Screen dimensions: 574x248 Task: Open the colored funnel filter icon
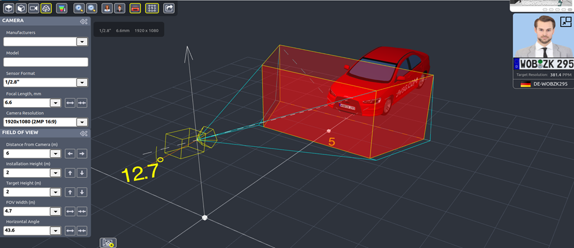pos(61,8)
